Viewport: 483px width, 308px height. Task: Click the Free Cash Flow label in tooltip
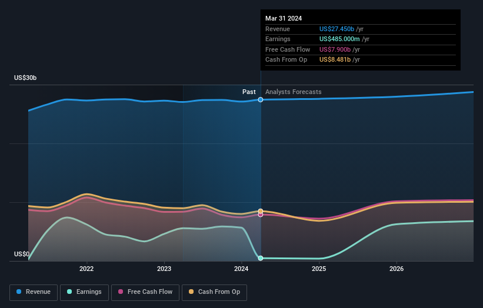pyautogui.click(x=288, y=49)
